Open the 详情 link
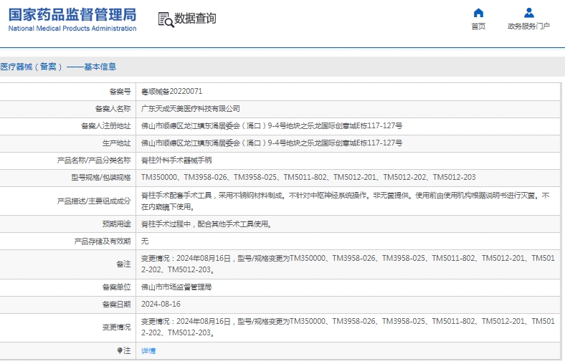Viewport: 565px width, 364px height. [x=148, y=350]
